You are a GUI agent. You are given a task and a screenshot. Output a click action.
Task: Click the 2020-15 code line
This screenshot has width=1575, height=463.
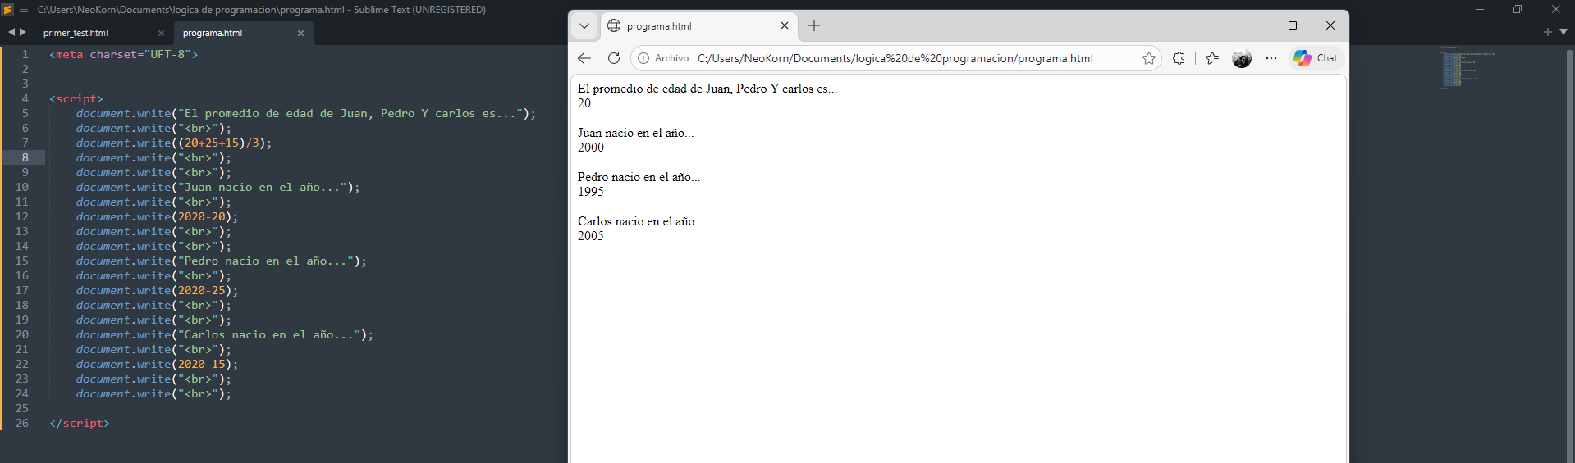coord(157,364)
